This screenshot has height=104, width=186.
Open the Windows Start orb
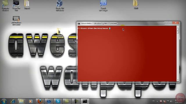4,101
